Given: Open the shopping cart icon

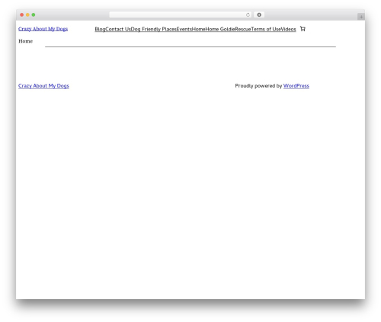Looking at the screenshot, I should [x=303, y=29].
